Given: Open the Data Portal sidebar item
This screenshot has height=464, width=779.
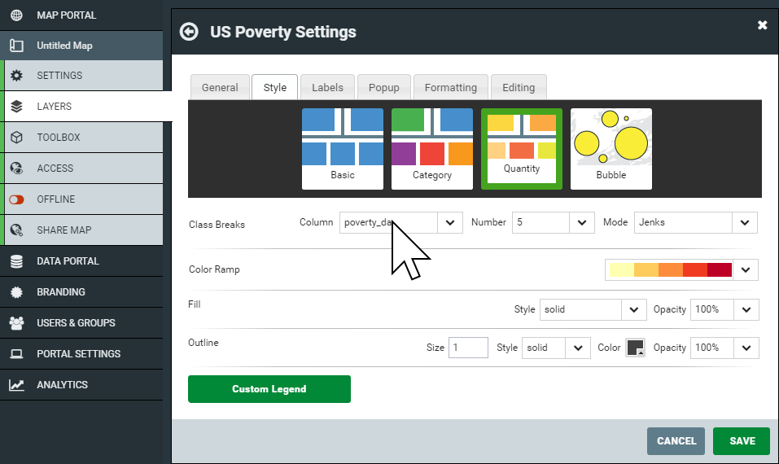Looking at the screenshot, I should pos(81,261).
